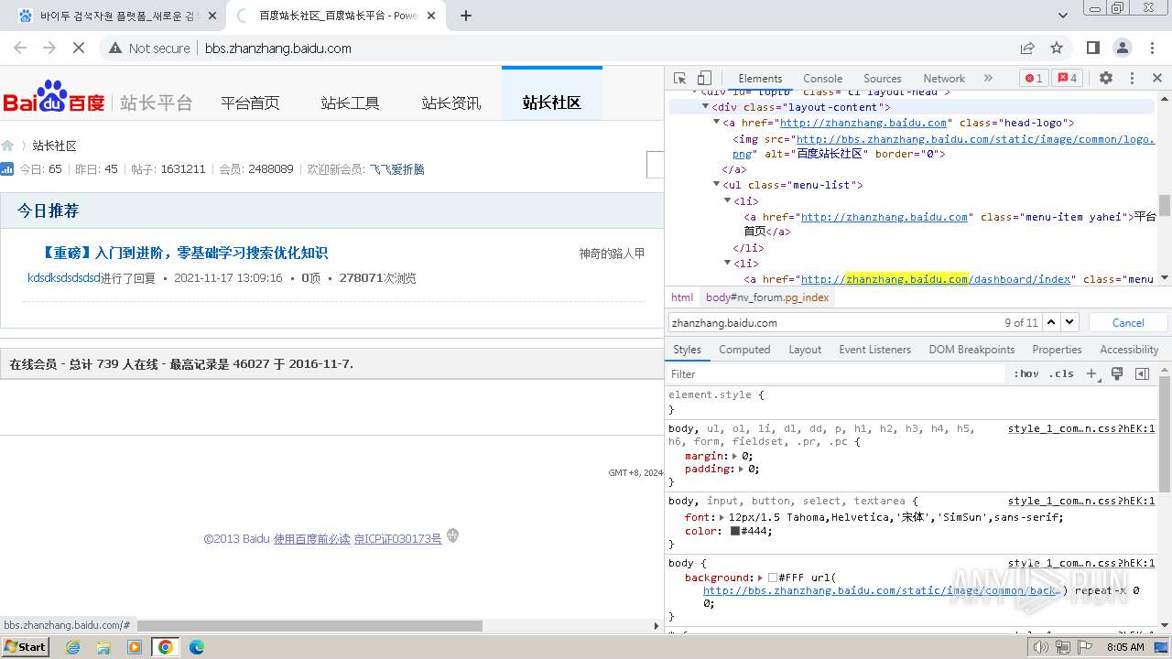Click the Not secure site info indicator
The image size is (1172, 659).
point(149,48)
